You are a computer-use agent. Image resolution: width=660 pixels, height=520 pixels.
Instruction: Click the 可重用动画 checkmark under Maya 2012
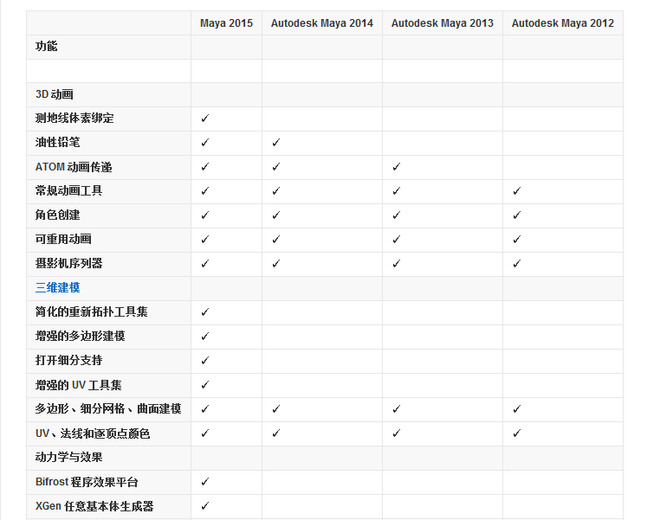(x=517, y=240)
